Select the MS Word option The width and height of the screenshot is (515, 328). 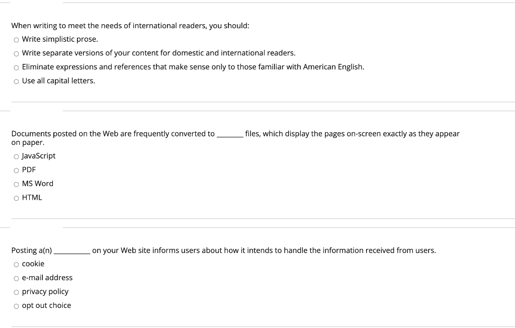point(16,184)
